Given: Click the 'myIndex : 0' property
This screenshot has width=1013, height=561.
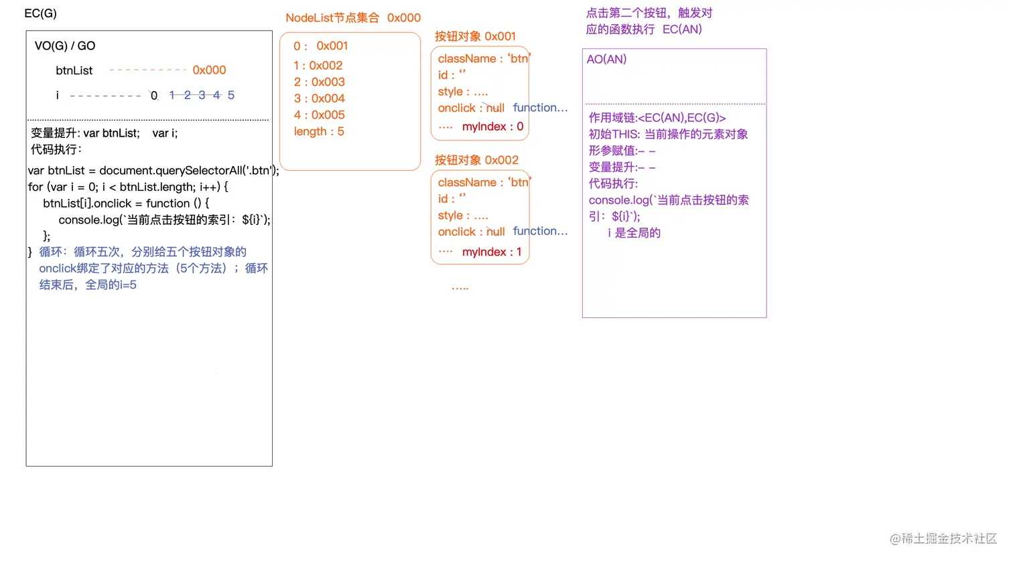Looking at the screenshot, I should pyautogui.click(x=493, y=127).
